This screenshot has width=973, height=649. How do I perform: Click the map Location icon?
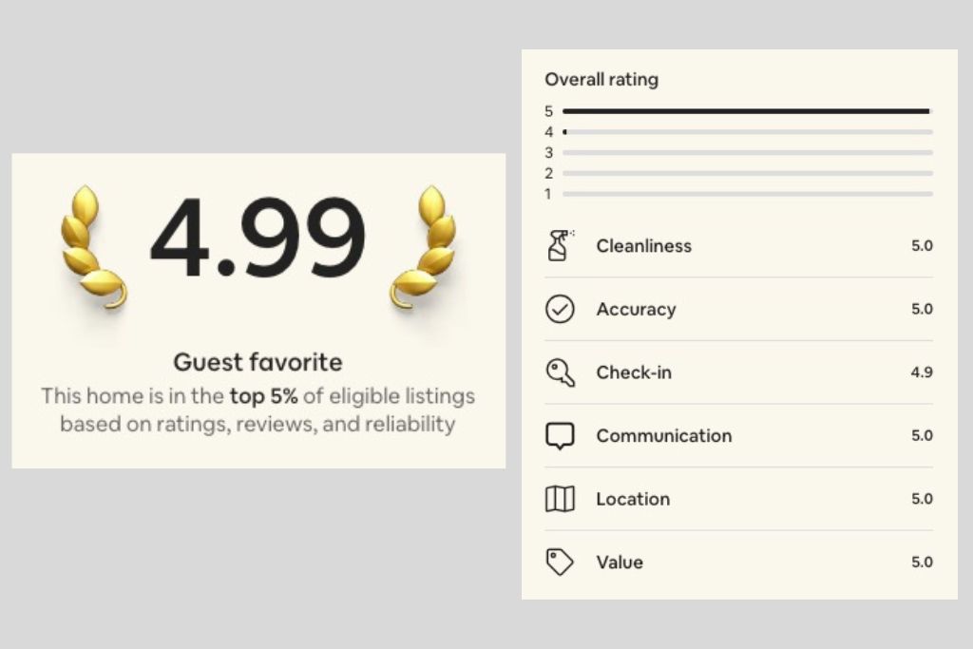[x=561, y=499]
